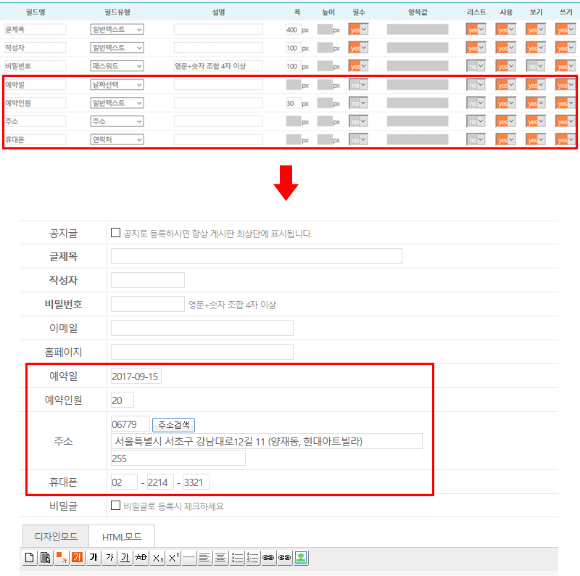Click the superscript X¹ icon
This screenshot has height=576, width=580.
click(x=173, y=558)
